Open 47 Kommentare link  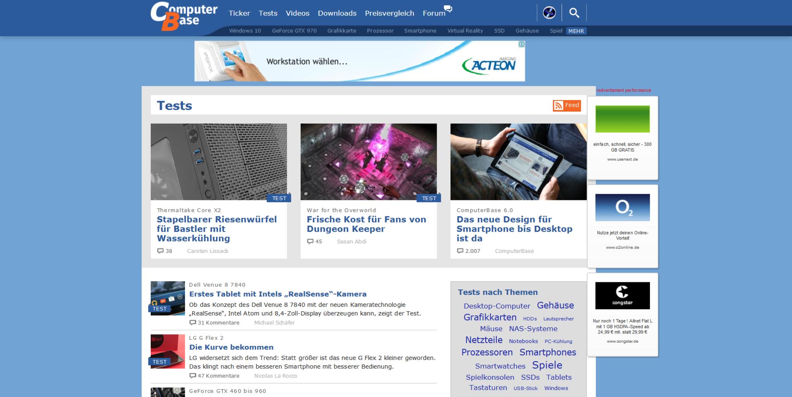click(218, 376)
